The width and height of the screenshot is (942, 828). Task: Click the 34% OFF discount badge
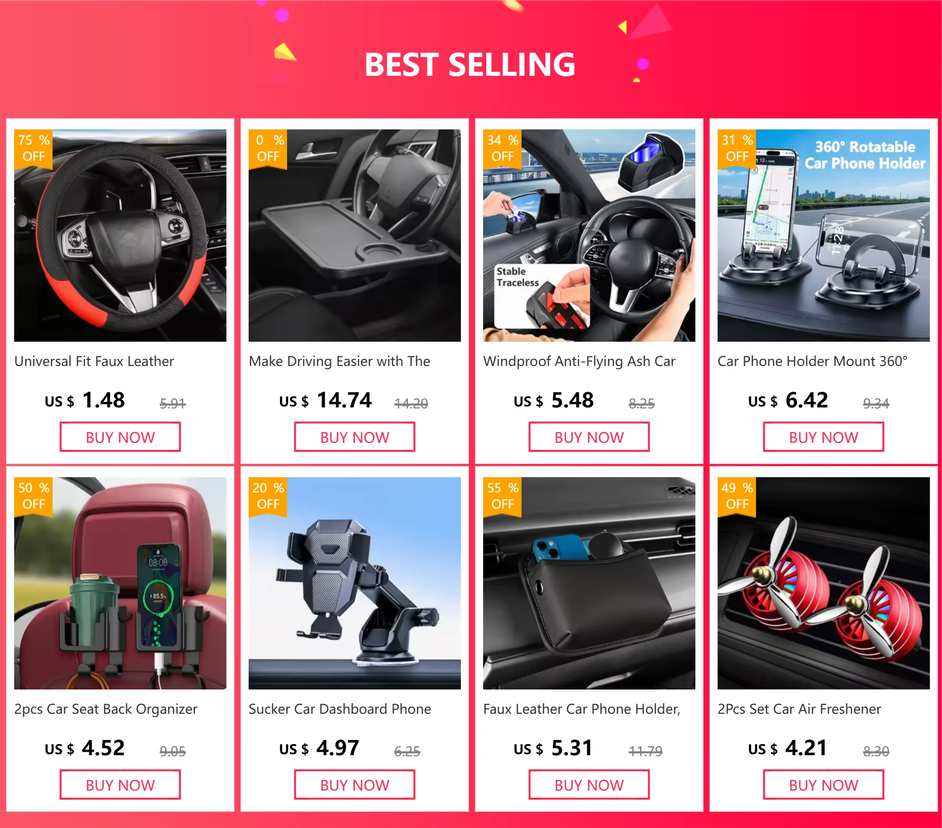pyautogui.click(x=502, y=148)
